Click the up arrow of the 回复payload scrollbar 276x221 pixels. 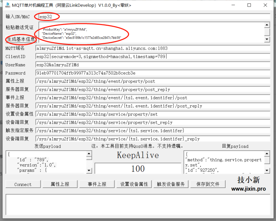(267, 154)
